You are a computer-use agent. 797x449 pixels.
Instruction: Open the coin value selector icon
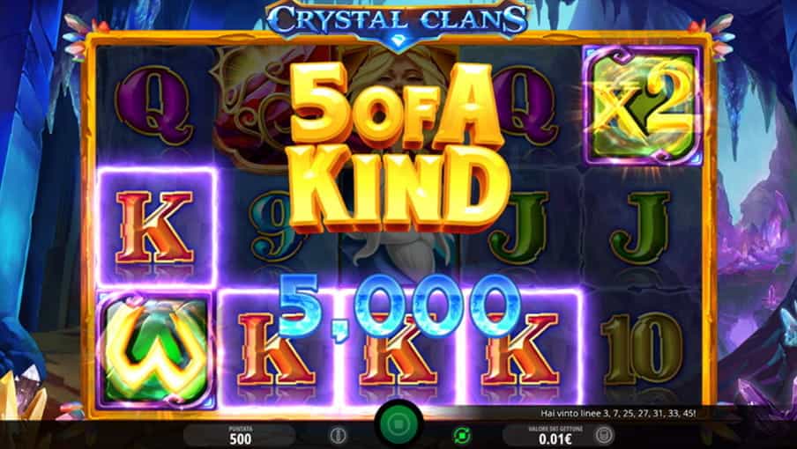[x=604, y=435]
